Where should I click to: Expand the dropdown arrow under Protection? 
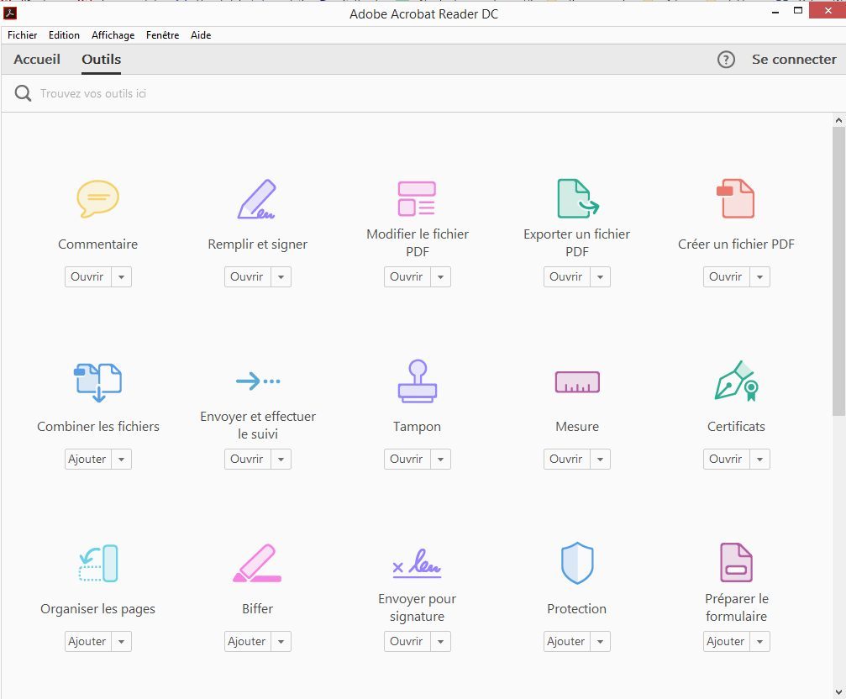(601, 642)
